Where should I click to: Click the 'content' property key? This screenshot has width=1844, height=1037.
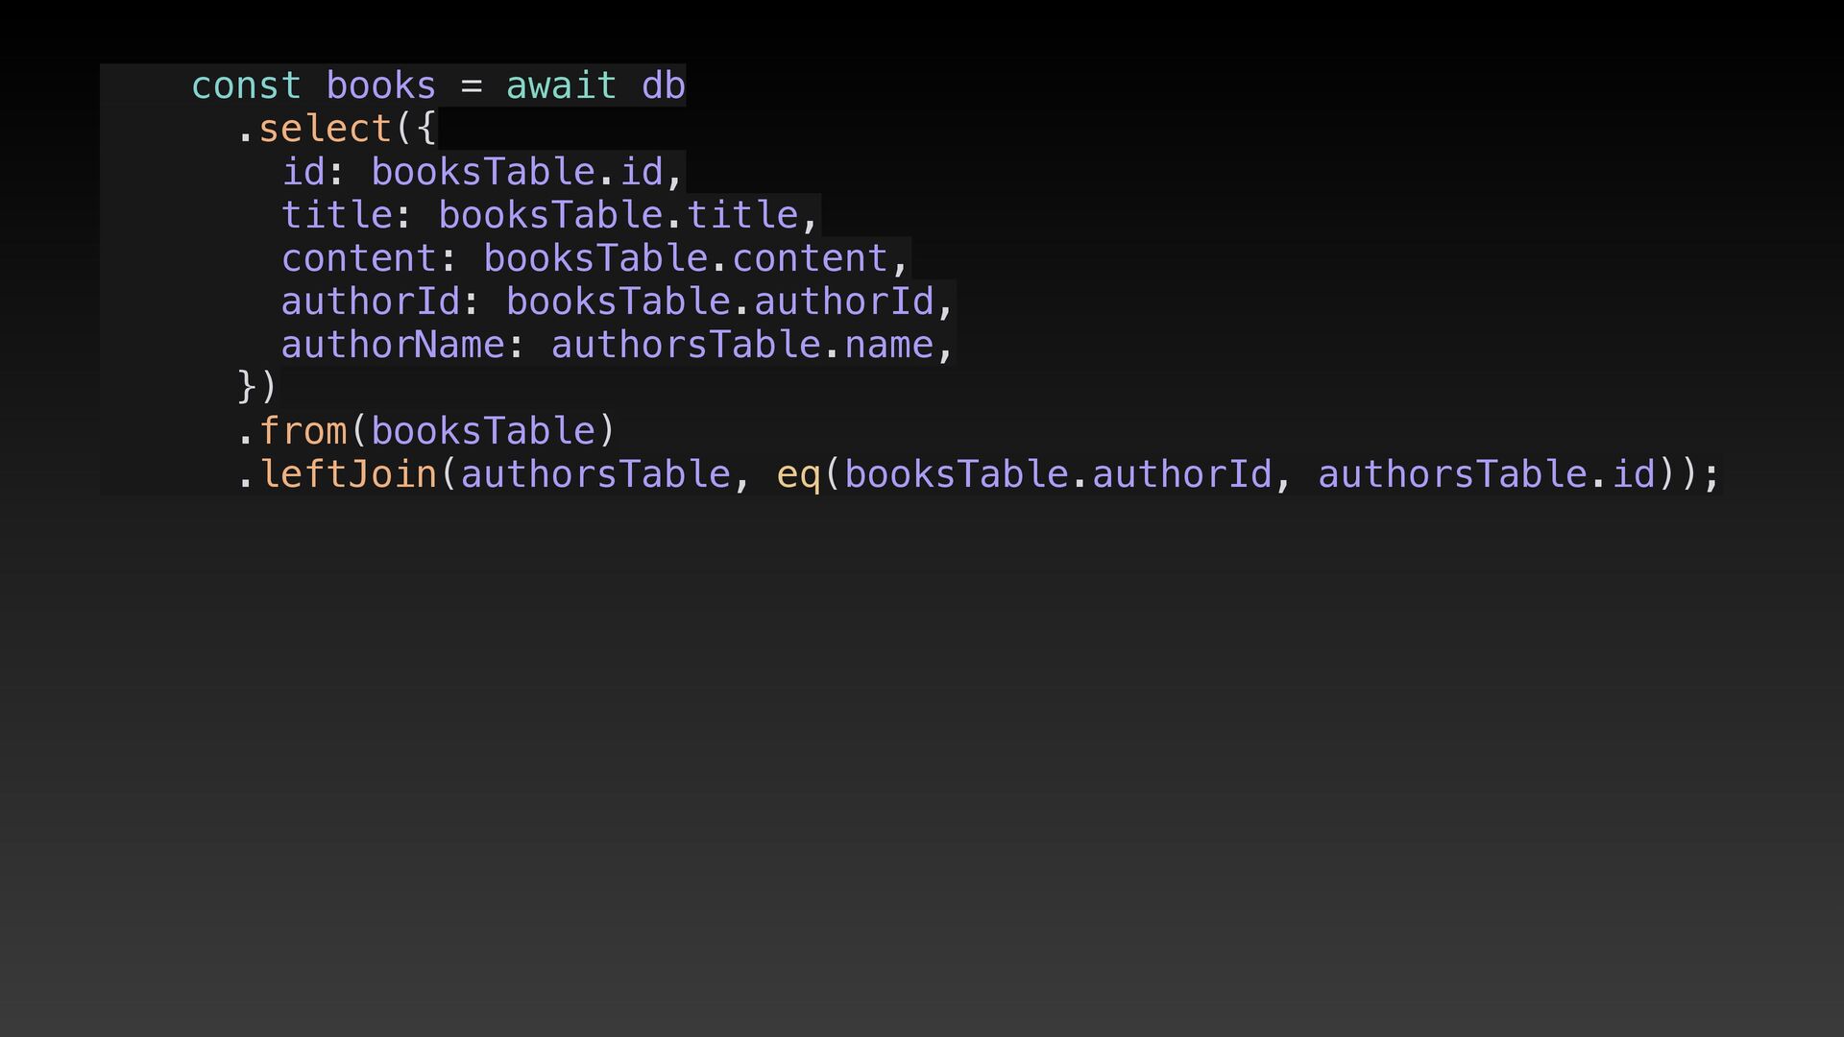(358, 259)
